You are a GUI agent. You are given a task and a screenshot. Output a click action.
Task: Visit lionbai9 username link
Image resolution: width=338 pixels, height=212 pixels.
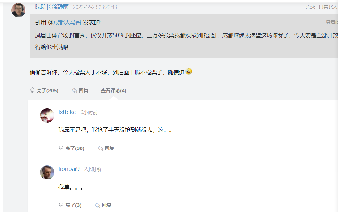69,169
